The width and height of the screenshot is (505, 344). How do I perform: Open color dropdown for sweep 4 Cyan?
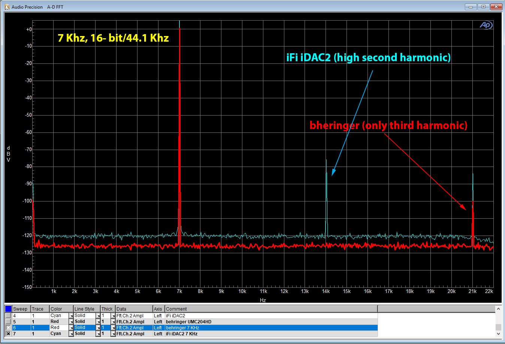pyautogui.click(x=71, y=316)
